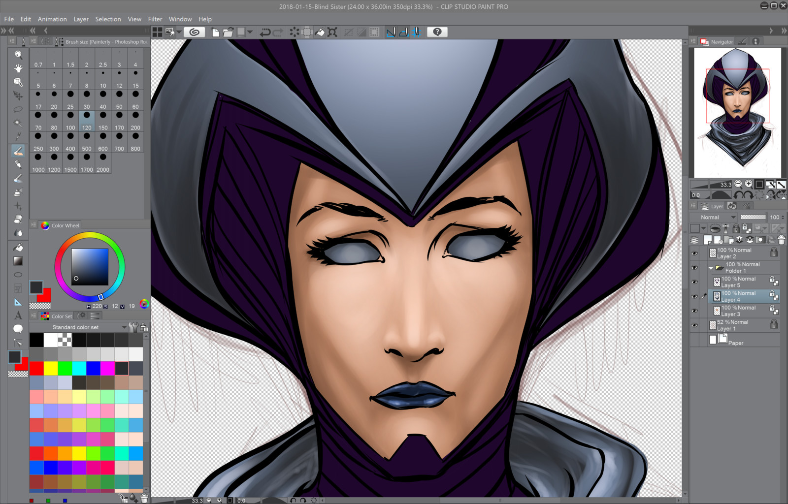This screenshot has width=788, height=504.
Task: Open the layer color palette dropdown arrow
Action: 704,228
